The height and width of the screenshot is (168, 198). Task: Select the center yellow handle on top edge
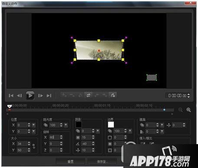99,41
